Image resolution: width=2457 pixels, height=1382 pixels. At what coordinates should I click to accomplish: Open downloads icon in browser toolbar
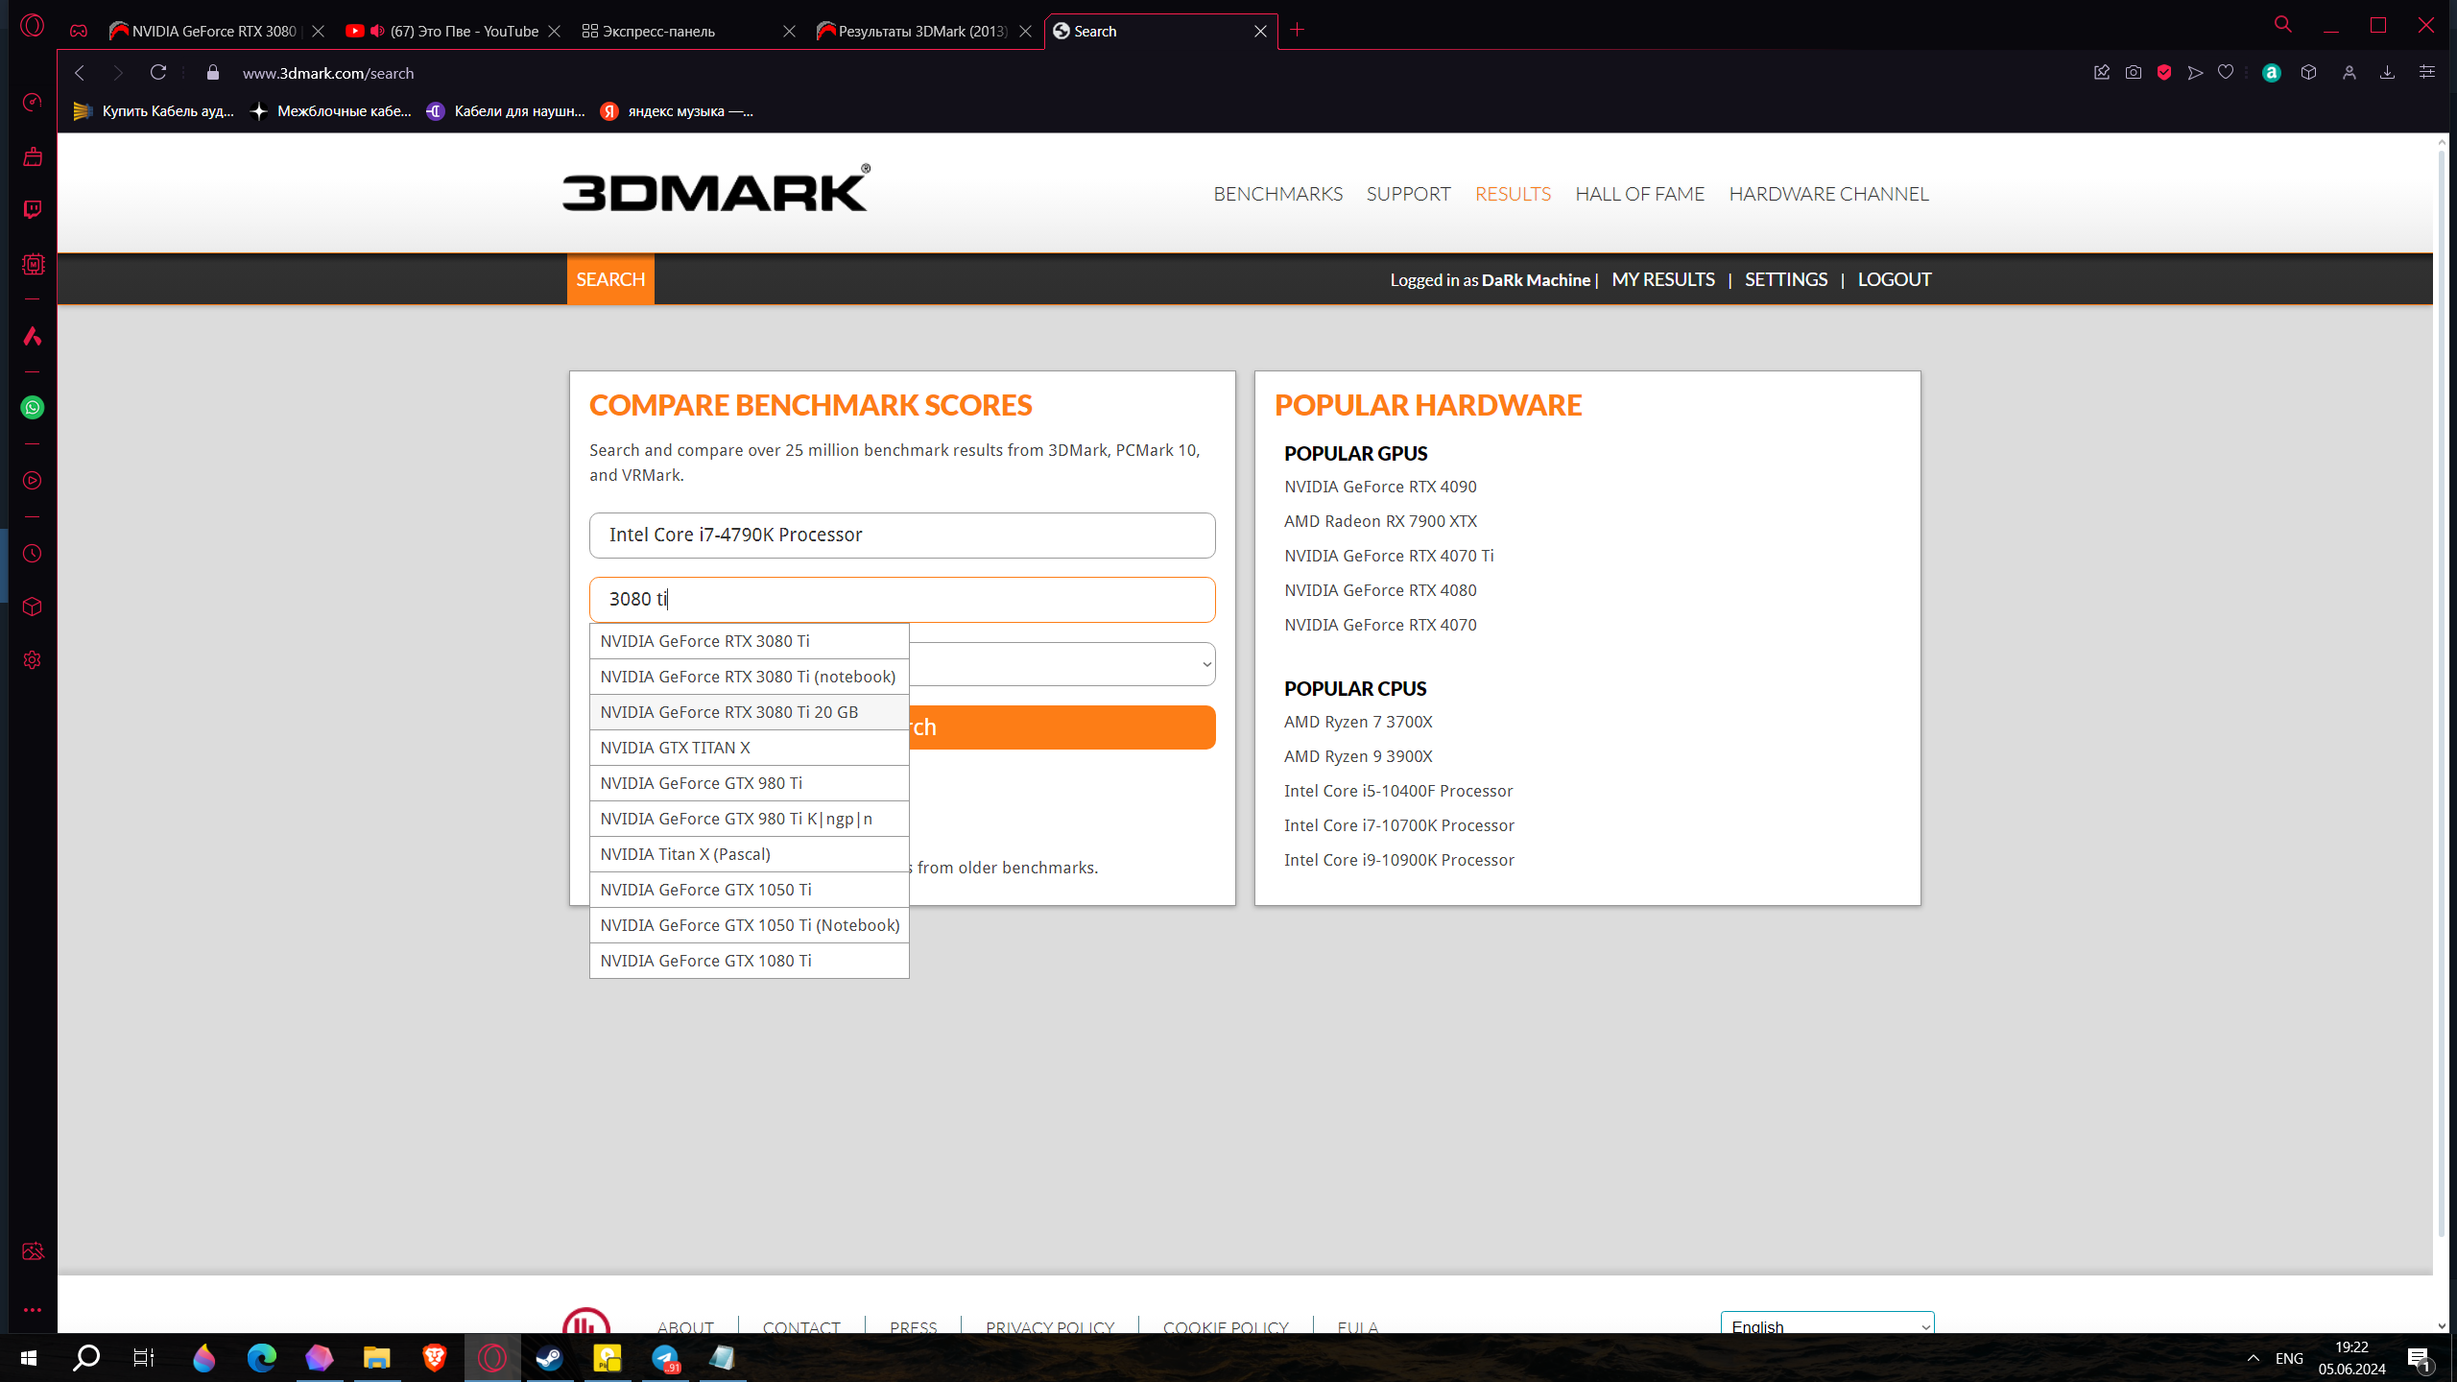click(2387, 73)
